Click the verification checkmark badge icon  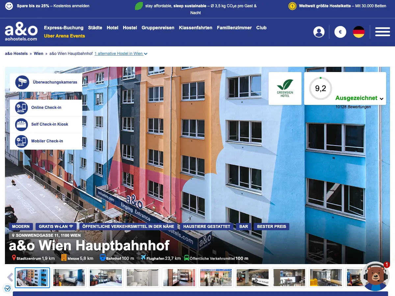click(x=8, y=288)
